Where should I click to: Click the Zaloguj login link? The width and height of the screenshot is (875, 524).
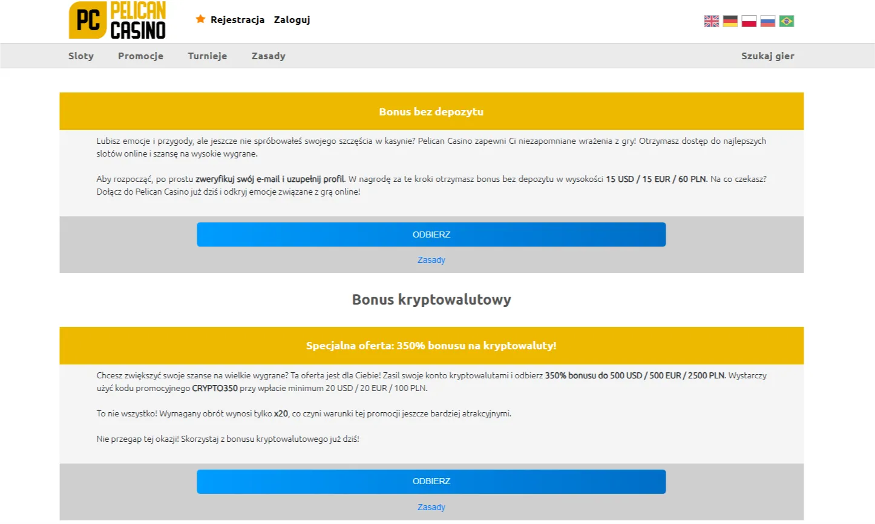click(292, 20)
